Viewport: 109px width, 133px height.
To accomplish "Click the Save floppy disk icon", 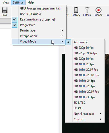I will [x=5, y=10].
